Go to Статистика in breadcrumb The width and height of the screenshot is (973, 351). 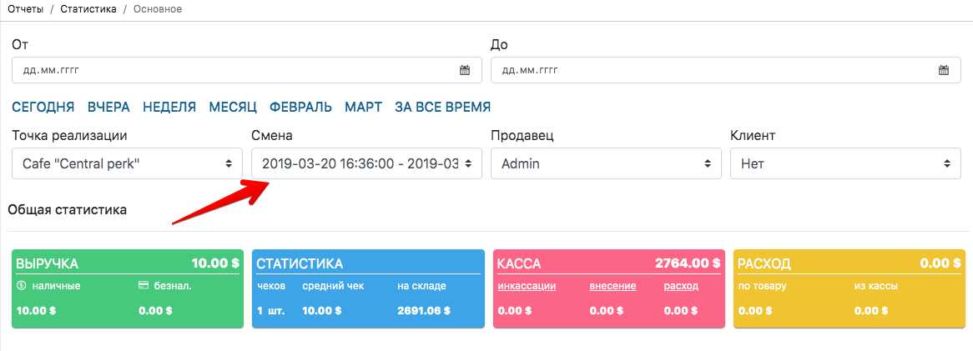(88, 9)
